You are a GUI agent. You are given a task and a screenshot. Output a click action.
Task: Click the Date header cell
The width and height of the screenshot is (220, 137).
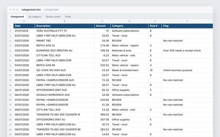pyautogui.click(x=24, y=26)
